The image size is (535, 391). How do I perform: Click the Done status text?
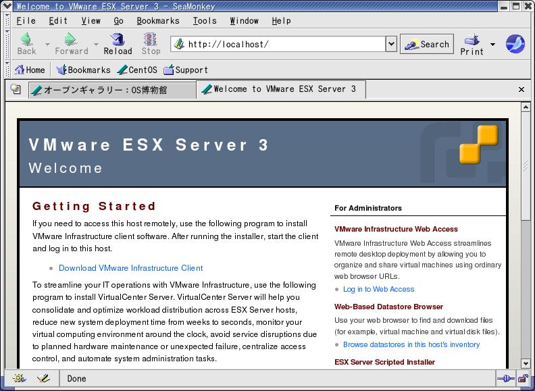coord(76,378)
